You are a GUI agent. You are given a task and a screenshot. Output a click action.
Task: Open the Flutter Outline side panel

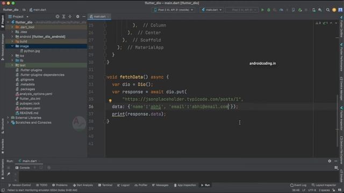pos(341,27)
